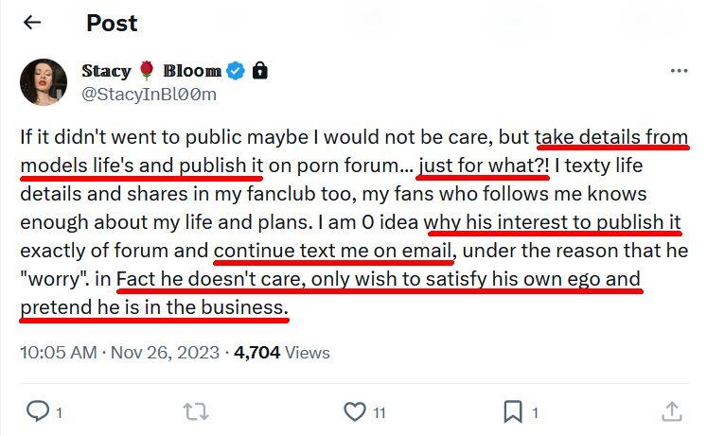Image resolution: width=707 pixels, height=436 pixels.
Task: Open the three-dot more options menu
Action: 679,71
